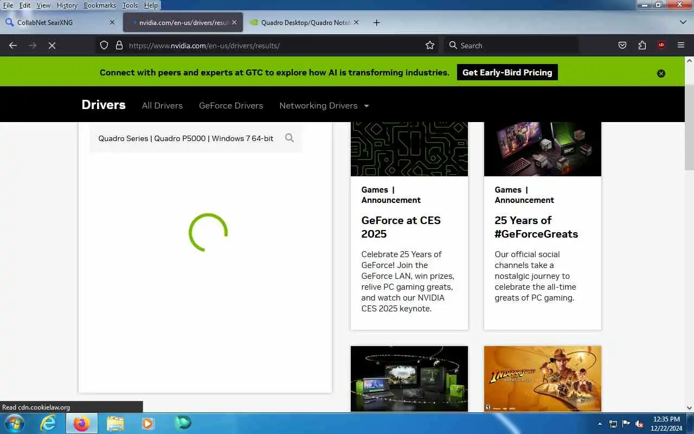
Task: Click the Drivers heading link
Action: pyautogui.click(x=104, y=105)
